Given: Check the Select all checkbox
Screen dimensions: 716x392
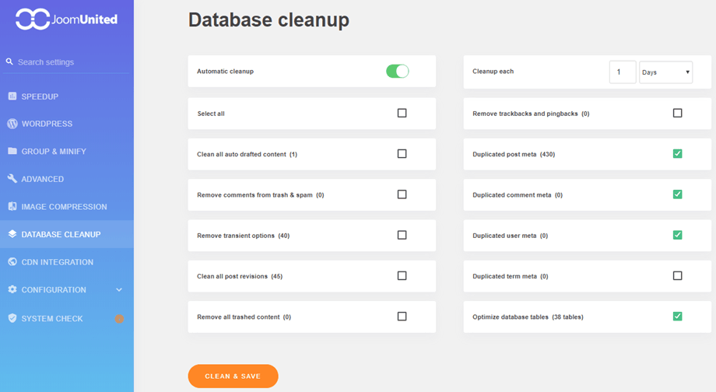Looking at the screenshot, I should (x=402, y=113).
